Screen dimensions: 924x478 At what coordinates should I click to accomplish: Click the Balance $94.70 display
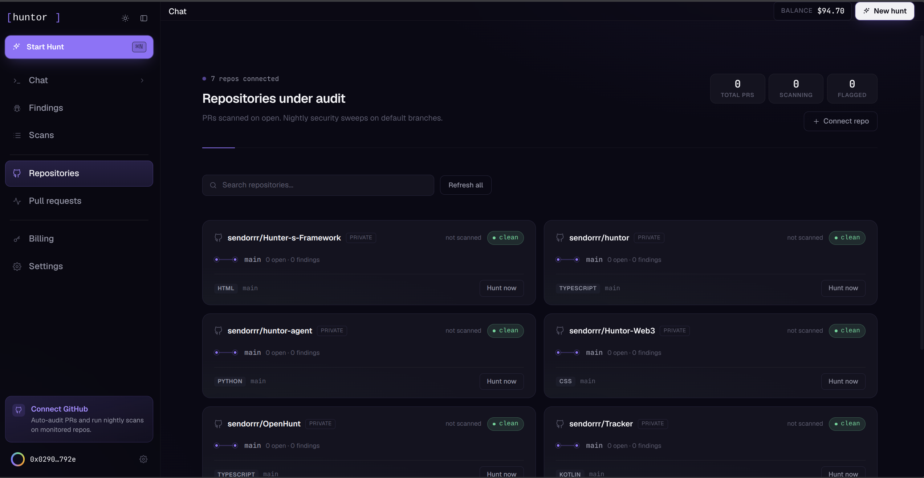tap(813, 11)
